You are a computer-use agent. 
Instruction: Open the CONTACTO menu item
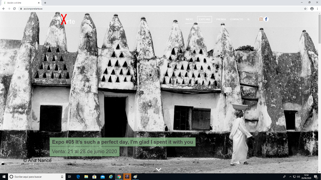[237, 19]
